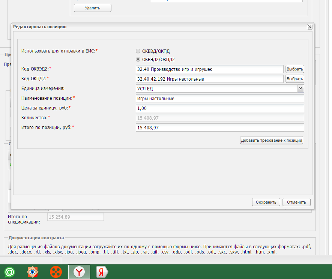This screenshot has width=332, height=279.
Task: Click the Итого по спецификации field
Action: pyautogui.click(x=75, y=217)
